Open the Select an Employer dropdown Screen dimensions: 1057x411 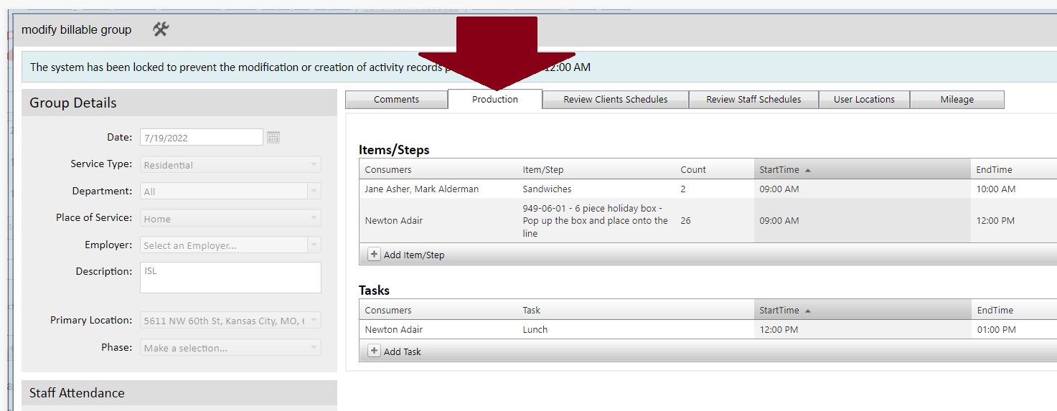tap(314, 245)
